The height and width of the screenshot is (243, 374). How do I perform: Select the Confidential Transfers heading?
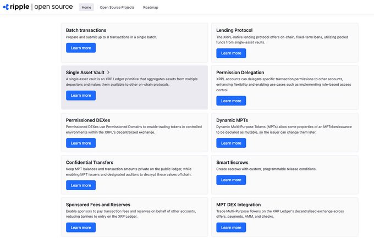90,162
